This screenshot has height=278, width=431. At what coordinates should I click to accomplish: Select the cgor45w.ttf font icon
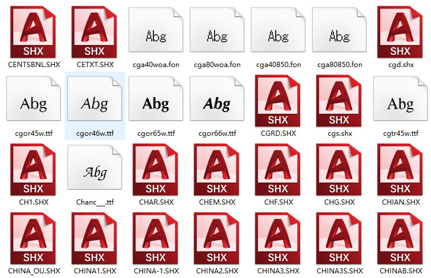click(33, 98)
